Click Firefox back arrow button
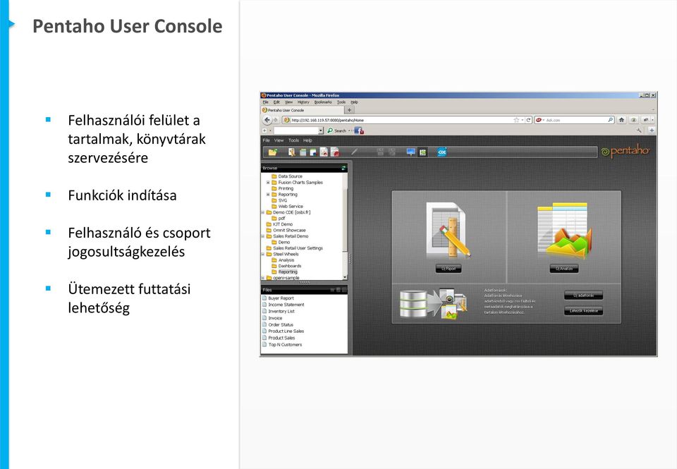 pos(267,120)
